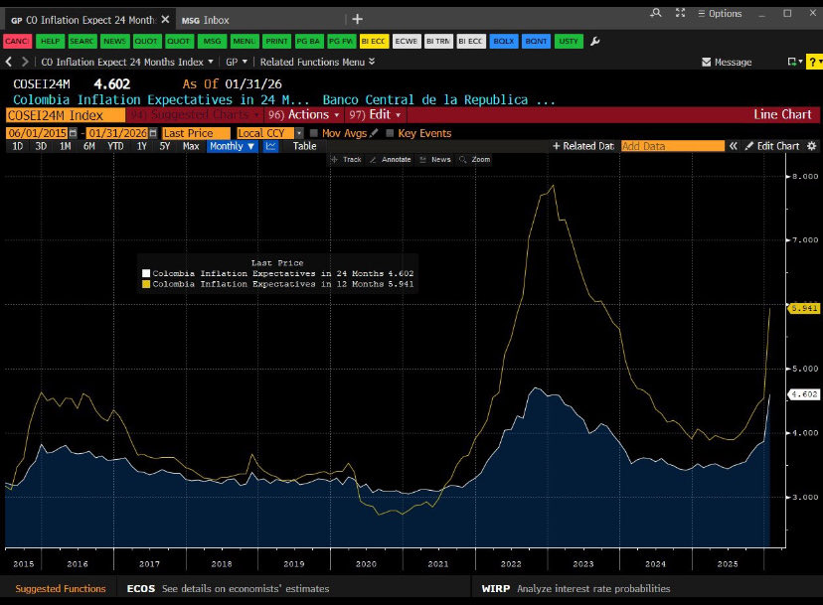Open ECOS economists' estimates suggestion
The width and height of the screenshot is (823, 605).
[228, 589]
